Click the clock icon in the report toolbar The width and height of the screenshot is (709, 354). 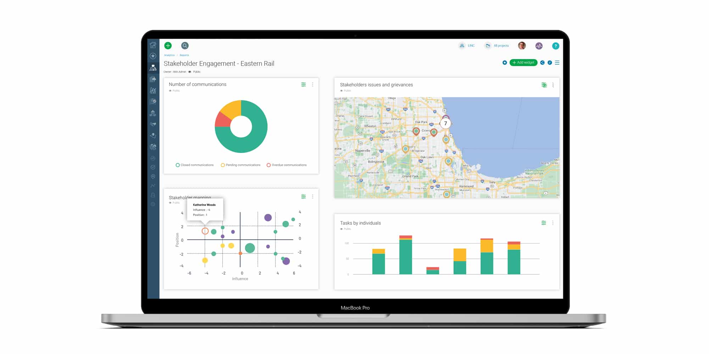coord(549,63)
